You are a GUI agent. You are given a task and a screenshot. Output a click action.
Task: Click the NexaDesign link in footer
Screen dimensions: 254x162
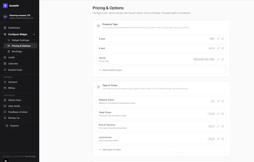pos(30,156)
